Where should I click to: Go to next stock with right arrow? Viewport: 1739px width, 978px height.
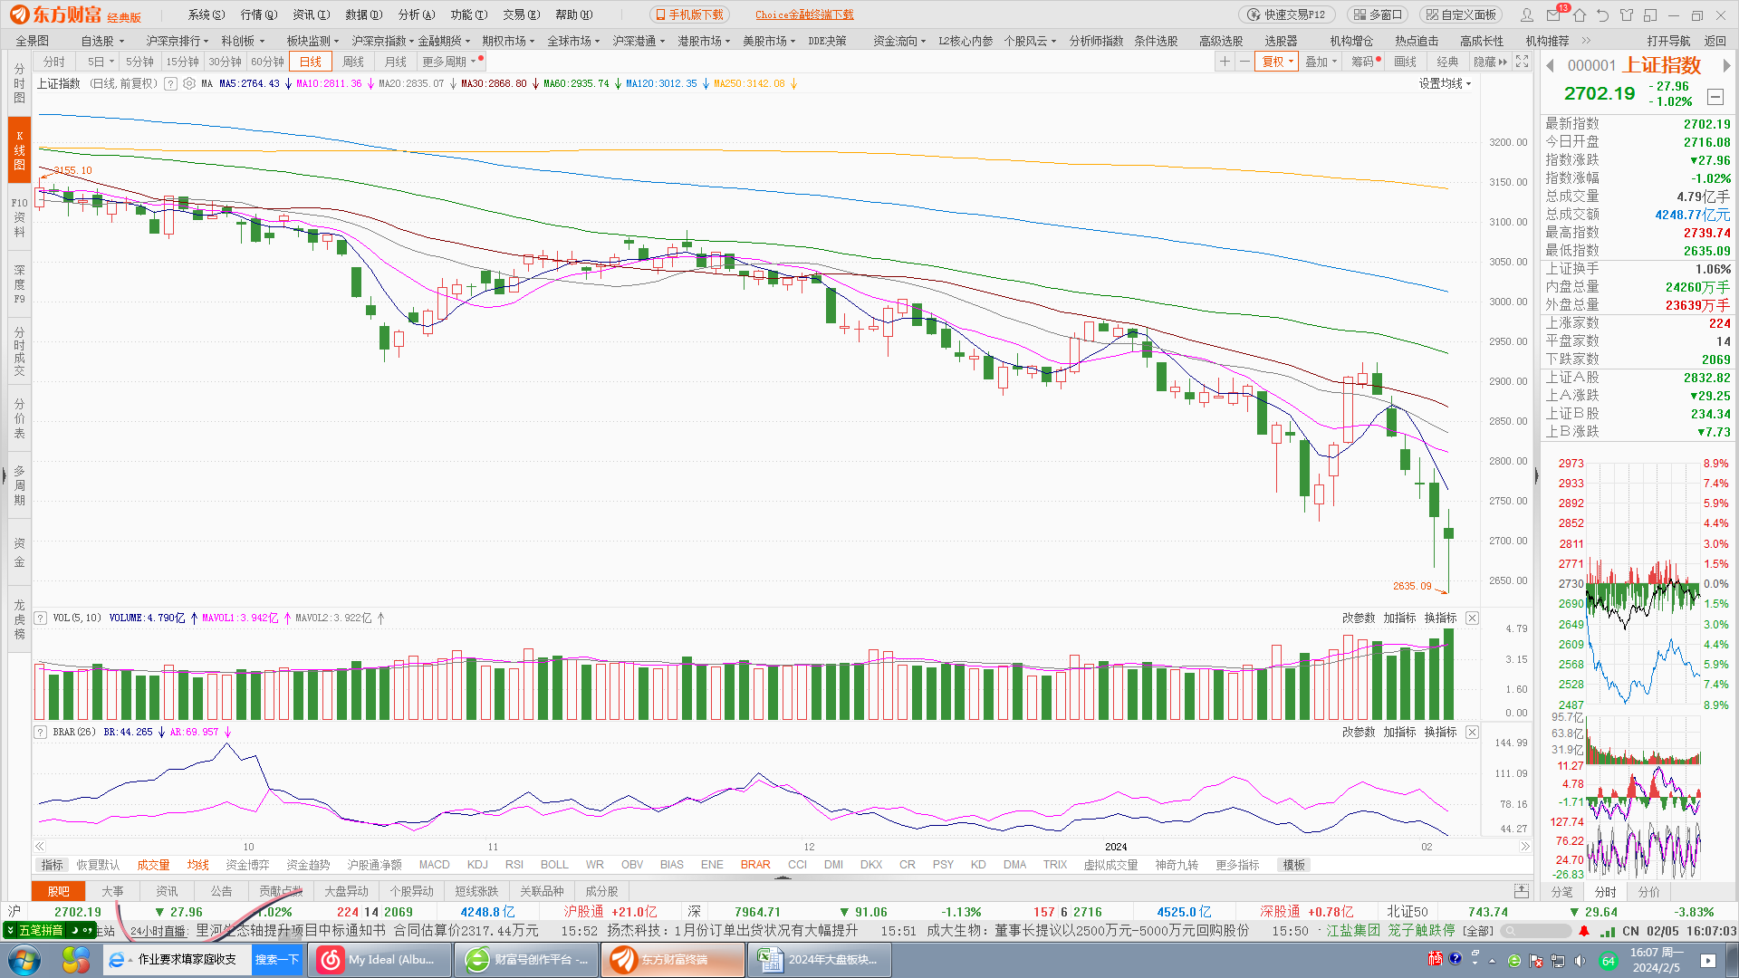tap(1726, 65)
